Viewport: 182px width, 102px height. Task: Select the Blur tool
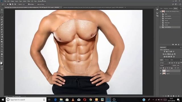coord(2,39)
